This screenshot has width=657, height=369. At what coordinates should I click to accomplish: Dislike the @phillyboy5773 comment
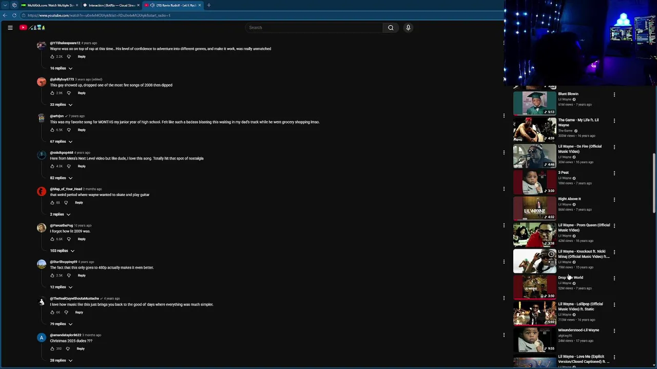69,93
